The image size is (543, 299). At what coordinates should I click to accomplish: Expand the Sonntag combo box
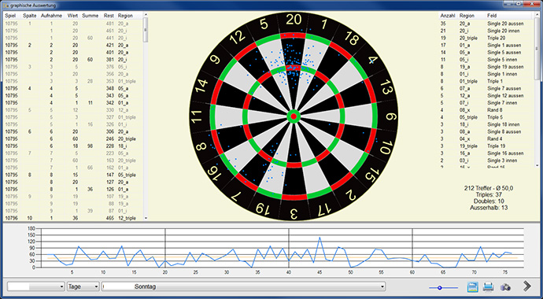tap(243, 286)
